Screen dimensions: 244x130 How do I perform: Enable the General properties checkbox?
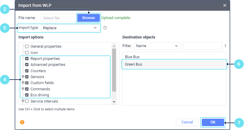coord(27,47)
